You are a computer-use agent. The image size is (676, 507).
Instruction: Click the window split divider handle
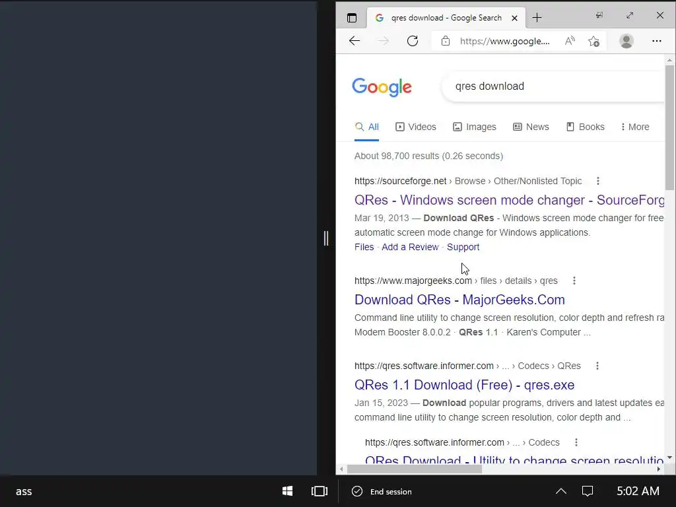[326, 238]
